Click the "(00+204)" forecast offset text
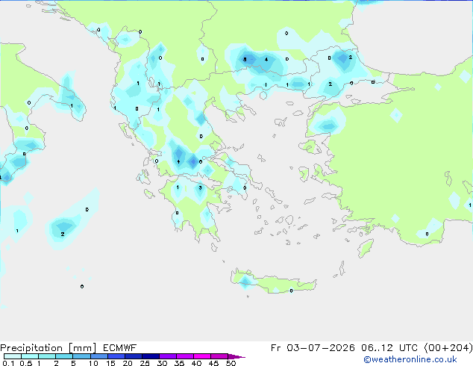The width and height of the screenshot is (473, 366). coord(448,348)
